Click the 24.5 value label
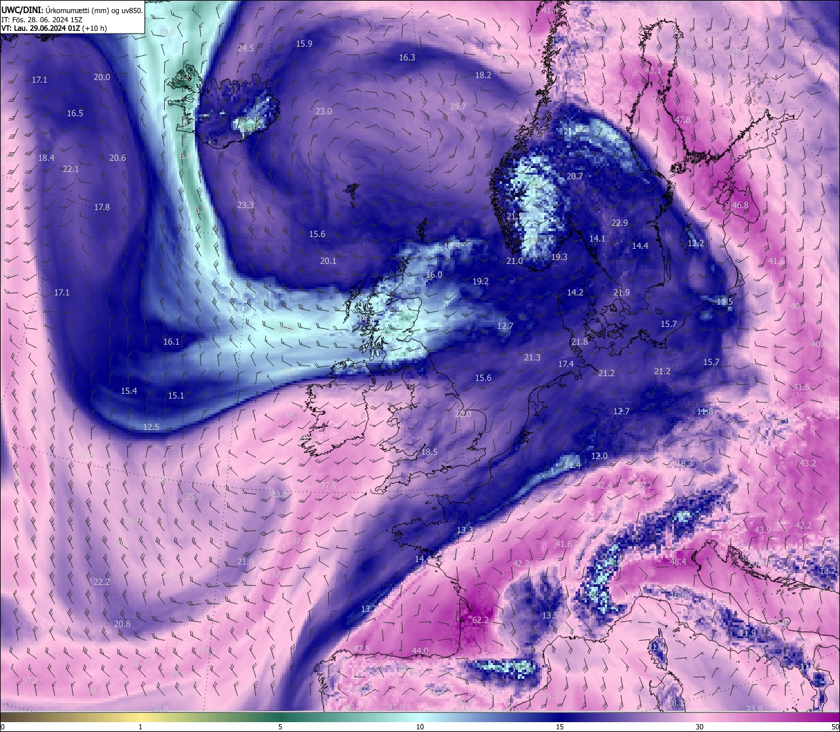This screenshot has height=732, width=840. pos(245,48)
